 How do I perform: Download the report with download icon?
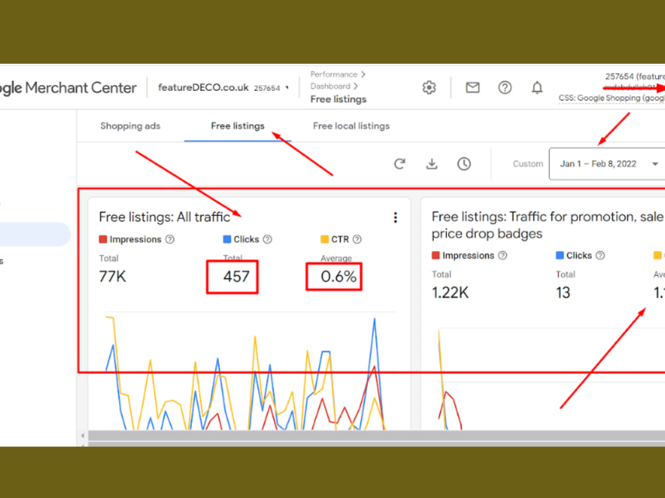[432, 163]
